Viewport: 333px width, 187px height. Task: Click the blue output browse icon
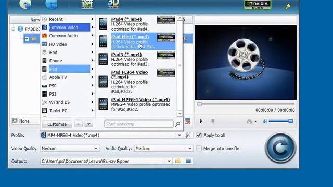188,161
